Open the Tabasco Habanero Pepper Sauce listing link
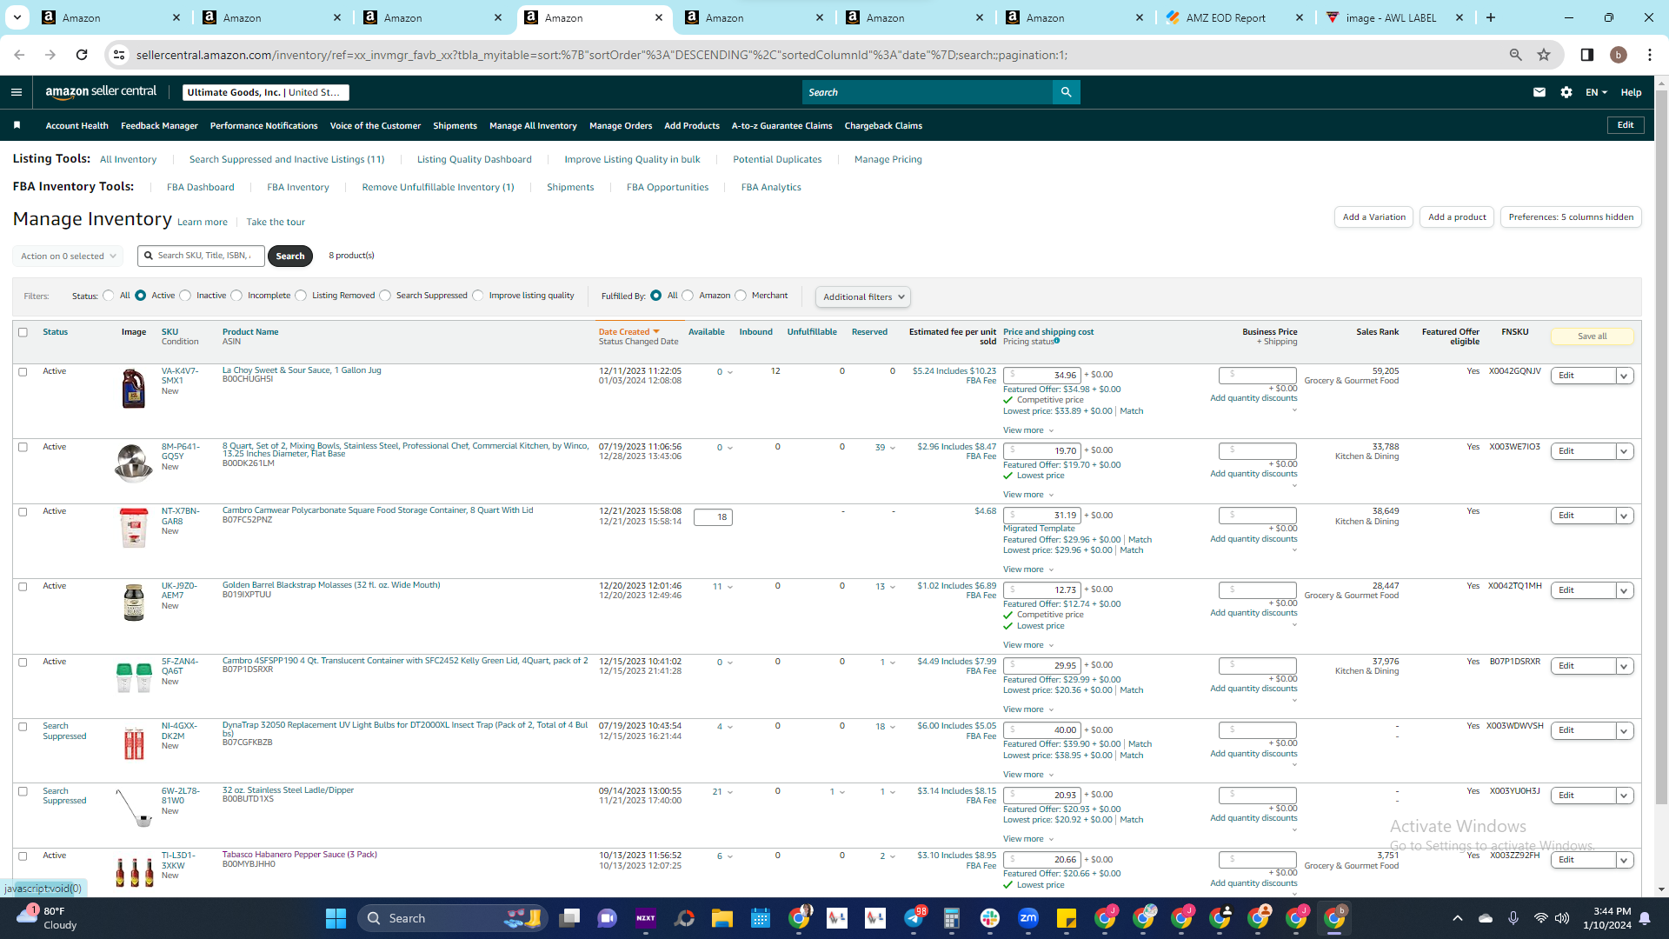Image resolution: width=1669 pixels, height=939 pixels. click(x=300, y=855)
